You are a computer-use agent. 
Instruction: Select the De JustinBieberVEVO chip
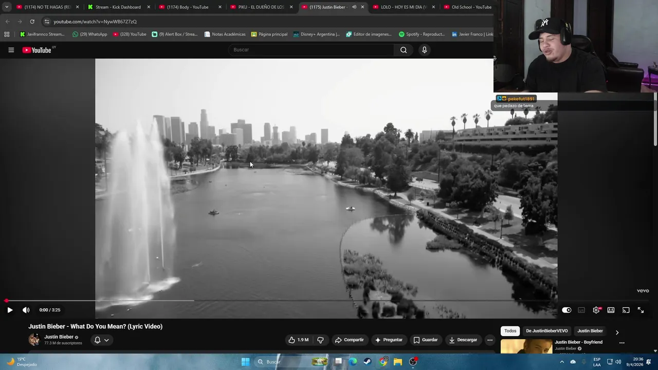547,331
